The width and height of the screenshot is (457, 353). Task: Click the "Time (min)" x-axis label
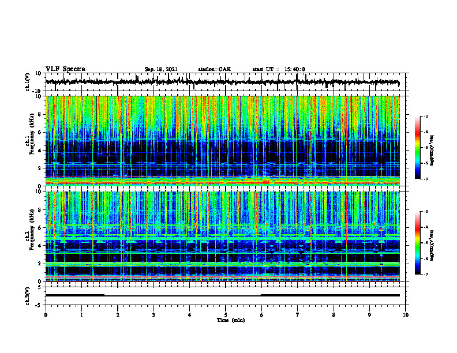231,320
